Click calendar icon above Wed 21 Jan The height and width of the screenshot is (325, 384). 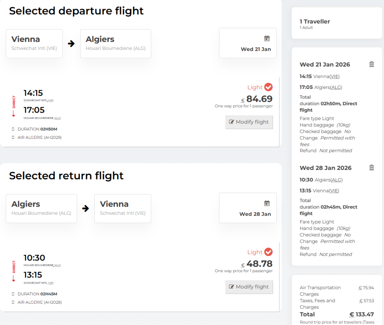pyautogui.click(x=267, y=39)
